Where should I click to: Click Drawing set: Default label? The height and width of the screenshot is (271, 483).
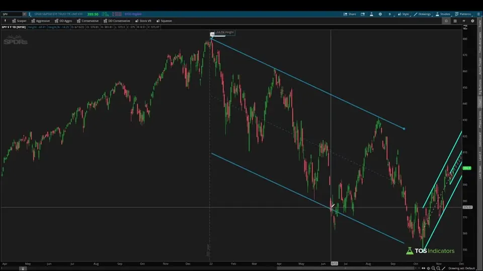[x=461, y=268]
